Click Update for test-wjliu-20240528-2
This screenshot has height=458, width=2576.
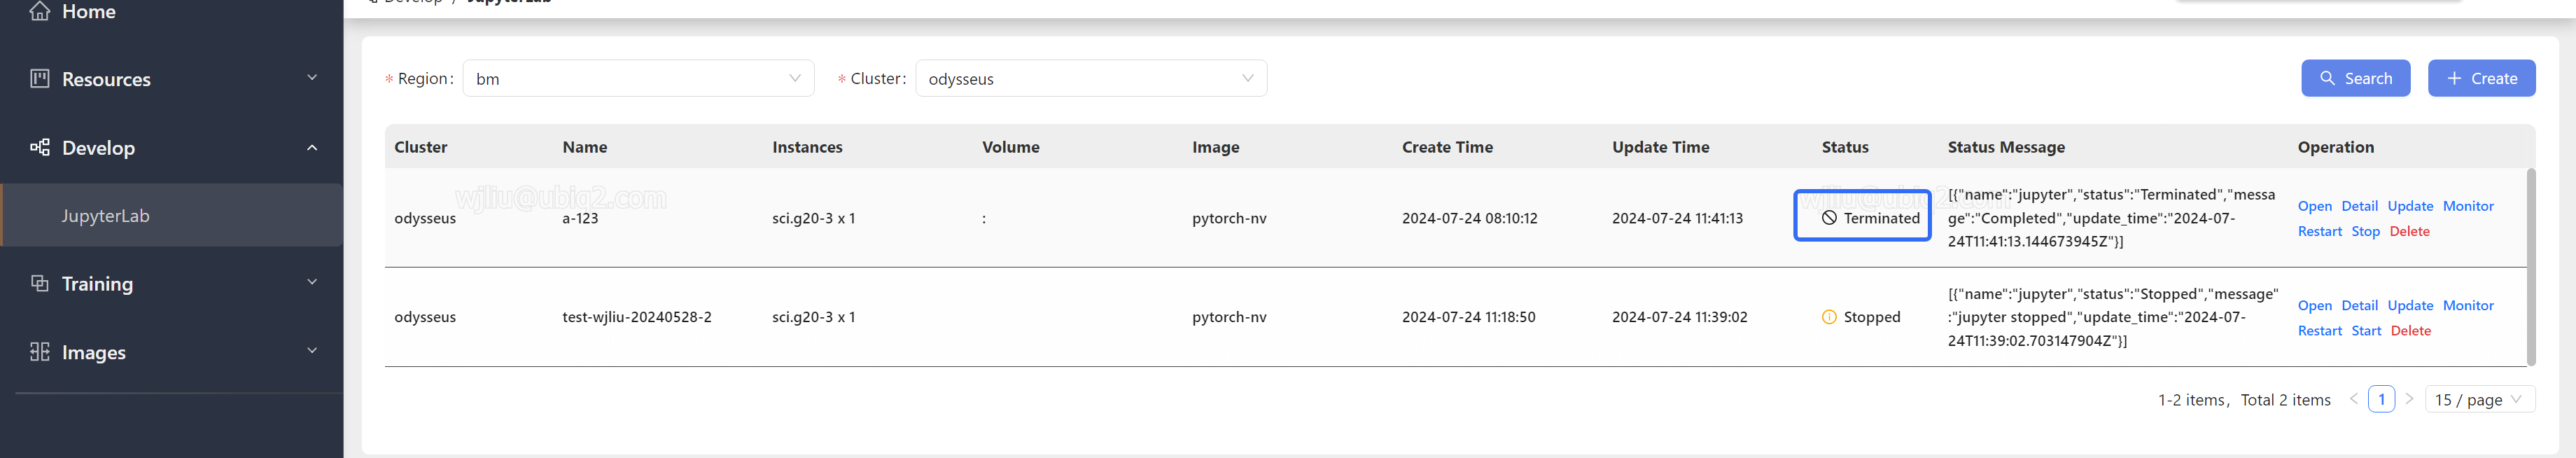click(2410, 305)
